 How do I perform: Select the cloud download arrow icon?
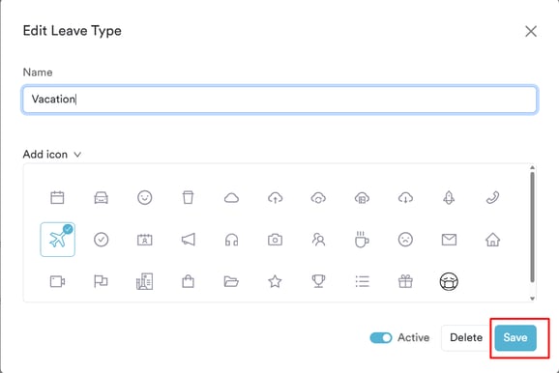(x=405, y=197)
